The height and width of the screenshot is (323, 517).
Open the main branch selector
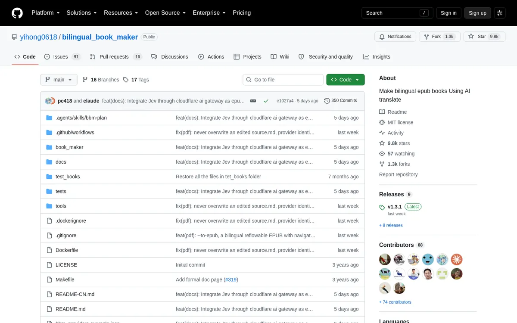tap(59, 80)
